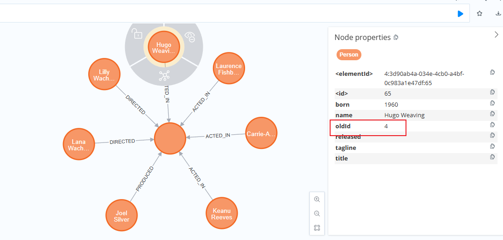Select the Lana Wachowski node
Image resolution: width=503 pixels, height=240 pixels.
79,144
